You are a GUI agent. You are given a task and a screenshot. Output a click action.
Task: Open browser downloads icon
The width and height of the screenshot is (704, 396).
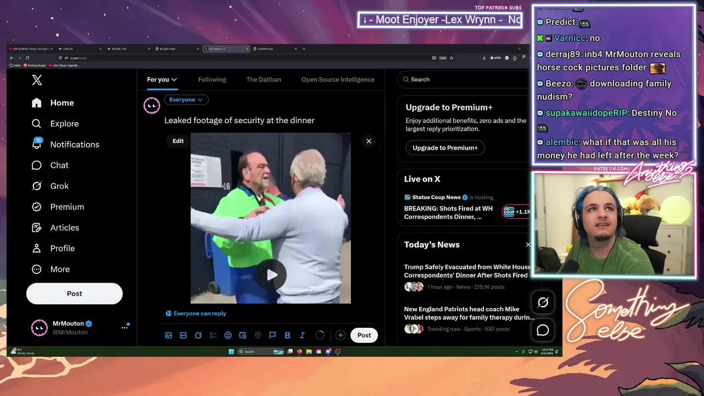point(484,58)
